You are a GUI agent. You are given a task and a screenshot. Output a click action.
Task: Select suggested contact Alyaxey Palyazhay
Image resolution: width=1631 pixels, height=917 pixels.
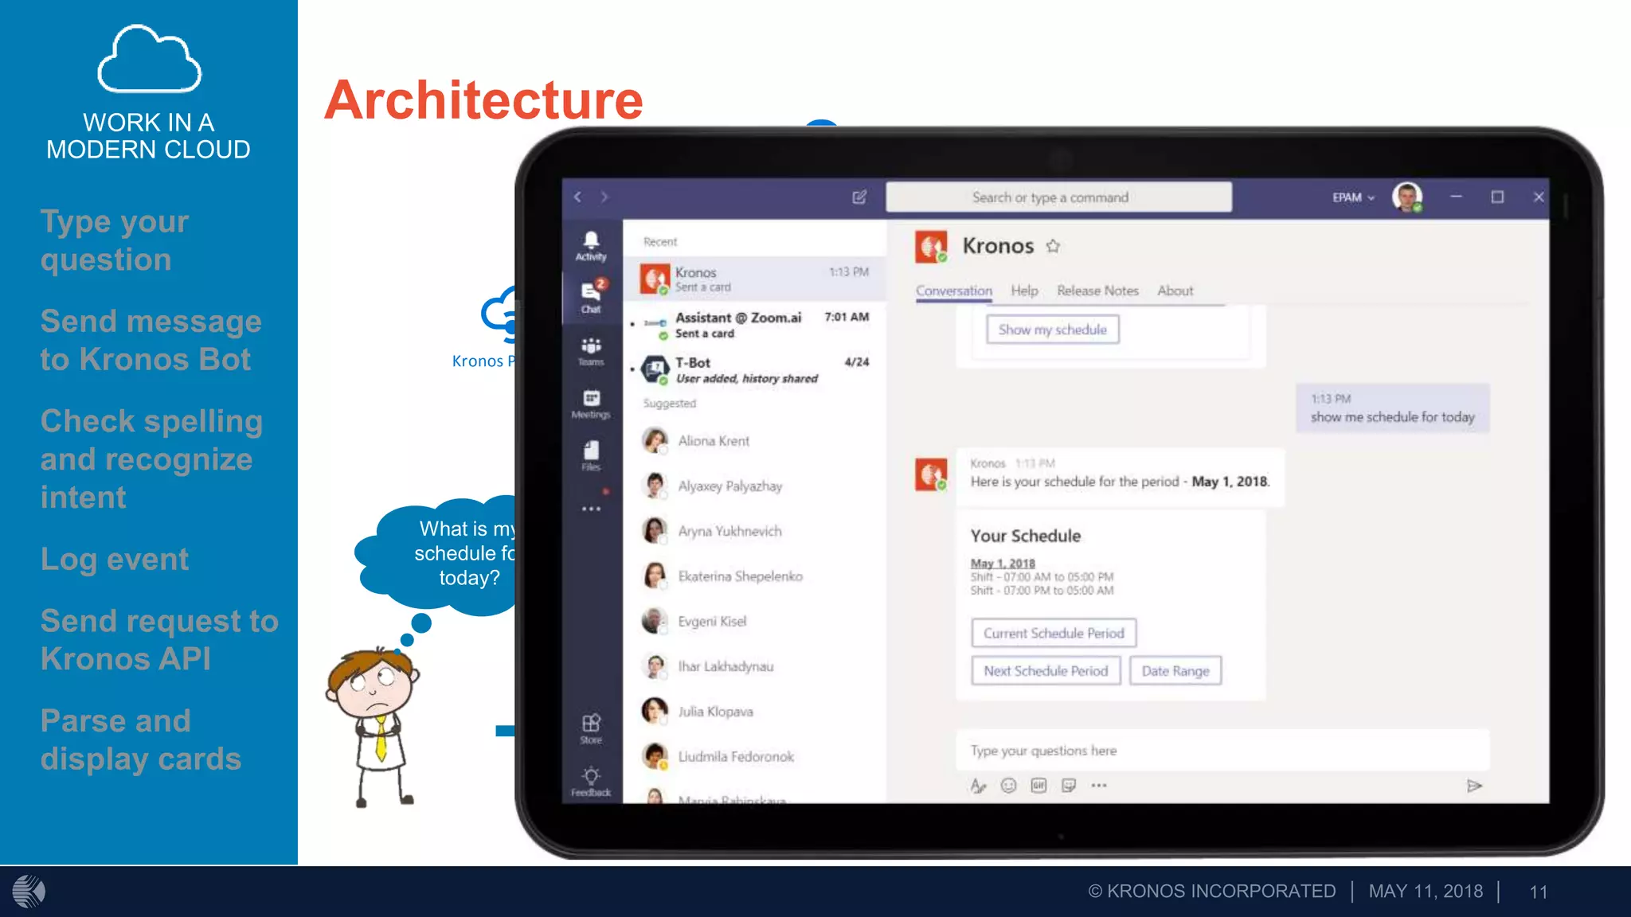pos(753,486)
